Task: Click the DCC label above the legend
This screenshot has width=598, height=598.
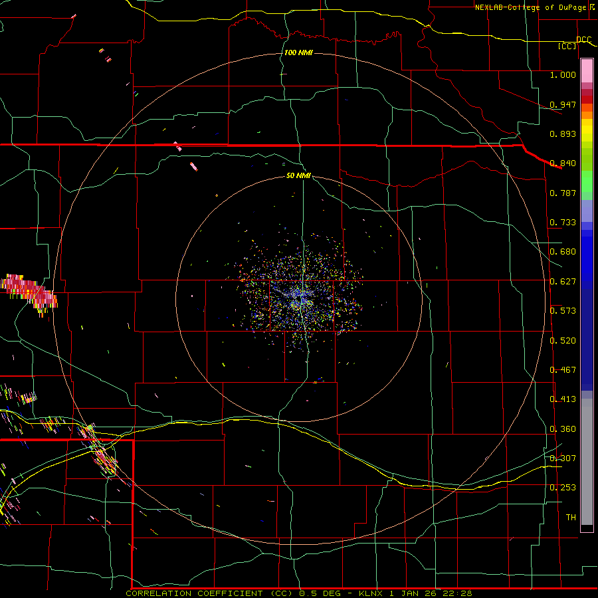Action: tap(584, 40)
